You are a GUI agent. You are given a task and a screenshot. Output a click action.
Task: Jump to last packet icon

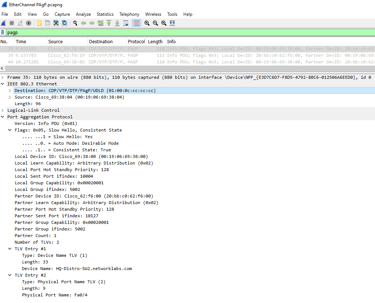tap(117, 23)
